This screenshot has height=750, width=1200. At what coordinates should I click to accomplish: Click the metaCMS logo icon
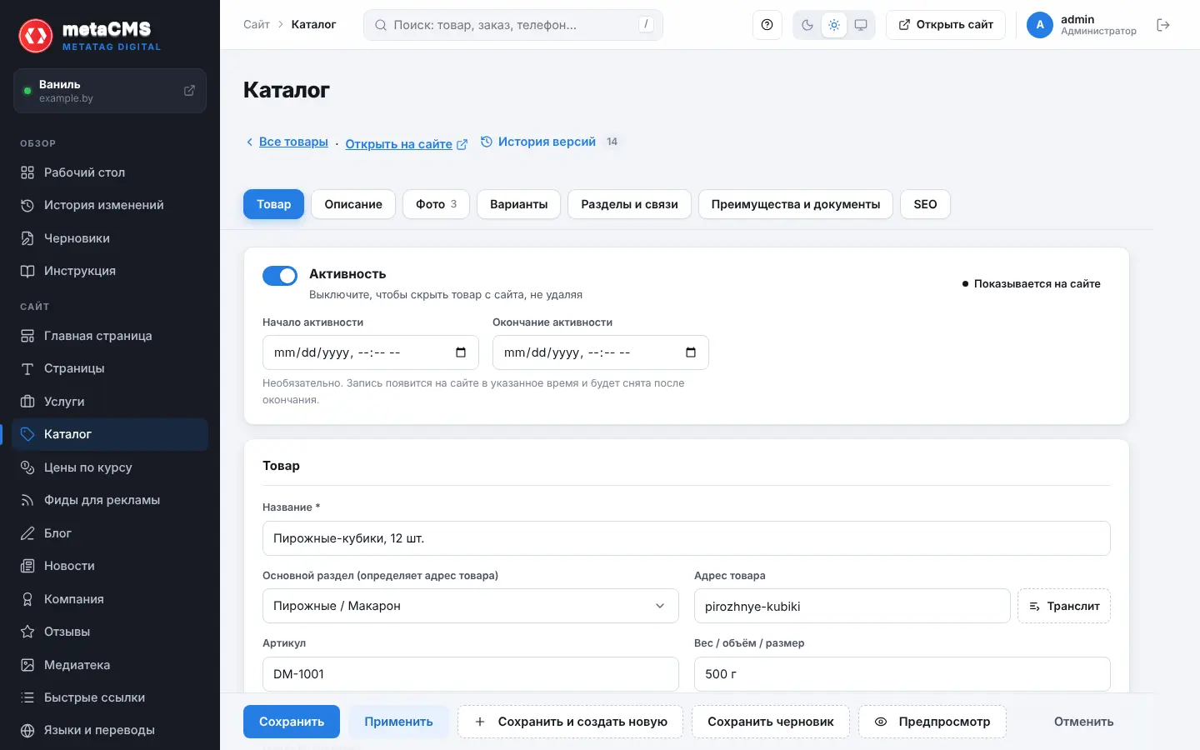tap(36, 36)
